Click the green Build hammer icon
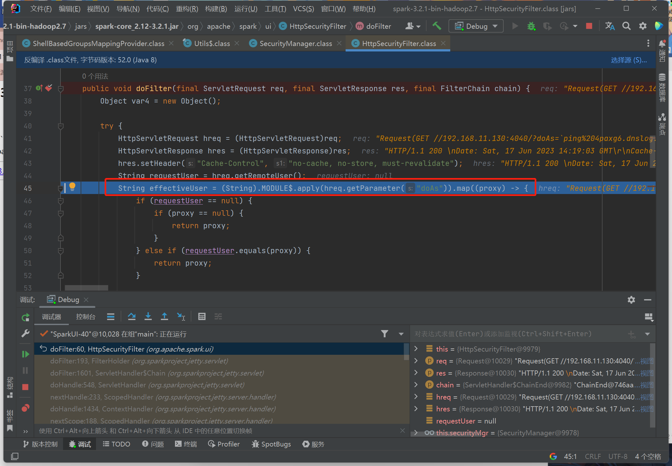The image size is (672, 466). [x=436, y=26]
